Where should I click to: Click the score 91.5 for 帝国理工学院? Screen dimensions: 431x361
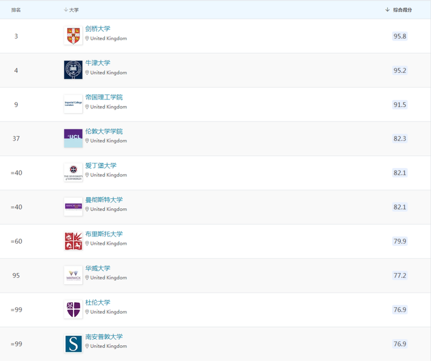(x=400, y=105)
